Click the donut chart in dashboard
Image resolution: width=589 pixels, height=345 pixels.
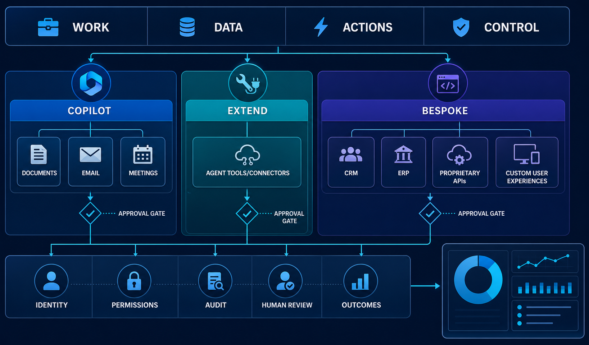(478, 280)
